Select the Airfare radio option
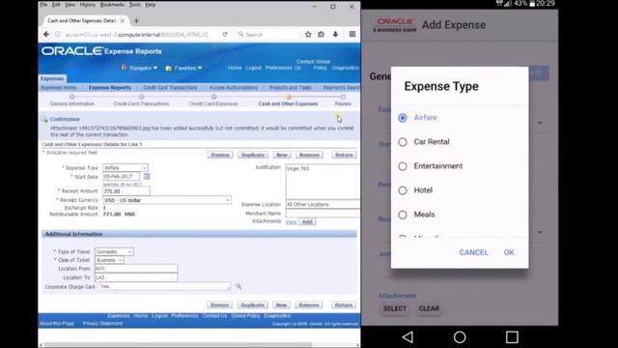 [x=403, y=118]
